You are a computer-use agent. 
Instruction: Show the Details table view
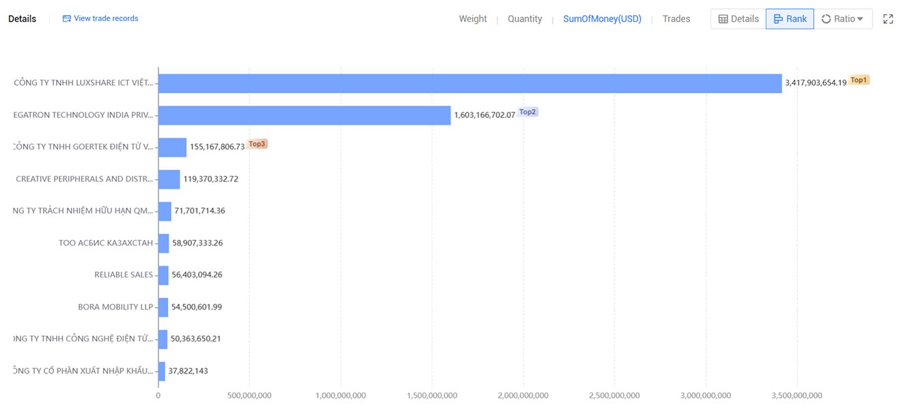tap(738, 19)
